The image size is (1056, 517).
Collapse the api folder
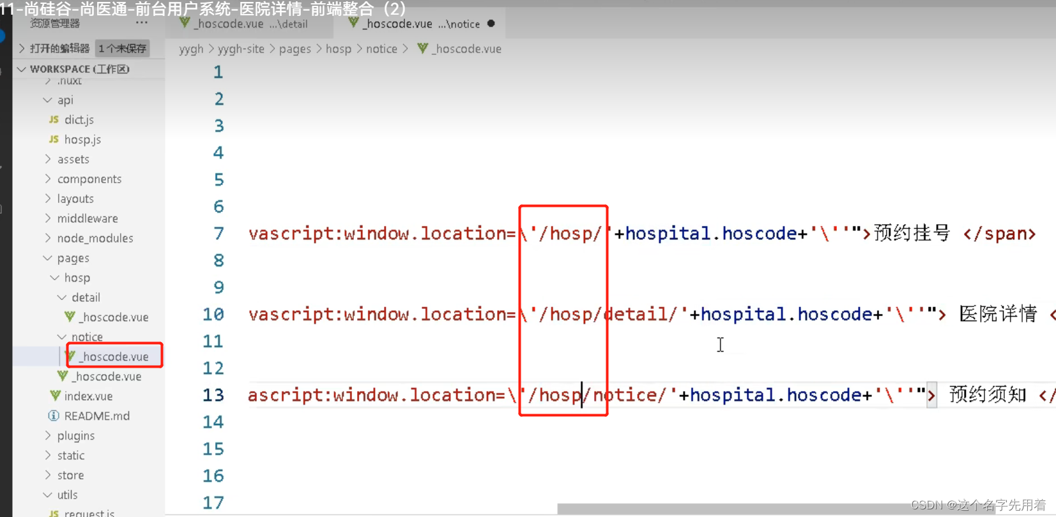pos(47,100)
